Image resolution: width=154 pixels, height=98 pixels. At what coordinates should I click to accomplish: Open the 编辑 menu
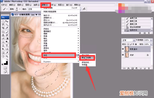[12, 5]
